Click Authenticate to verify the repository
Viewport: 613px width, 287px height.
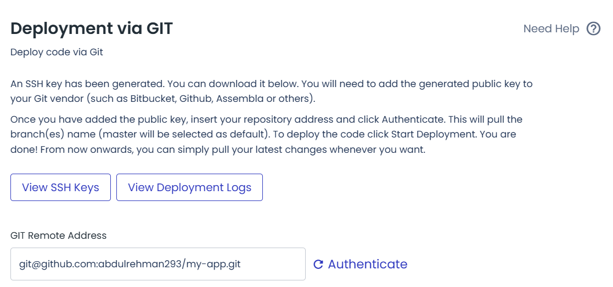[x=368, y=265]
